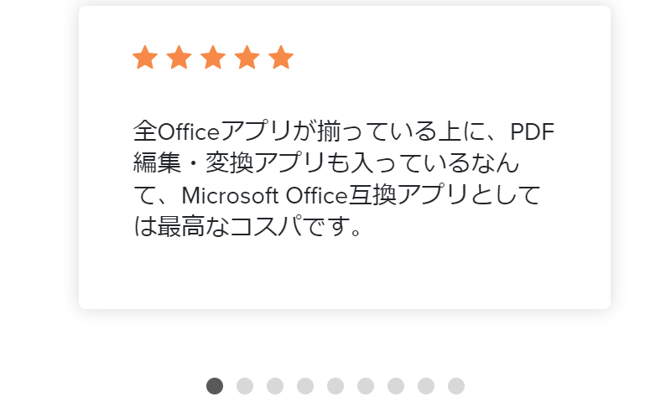671x407 pixels.
Task: Select the third star in the rating
Action: [213, 58]
